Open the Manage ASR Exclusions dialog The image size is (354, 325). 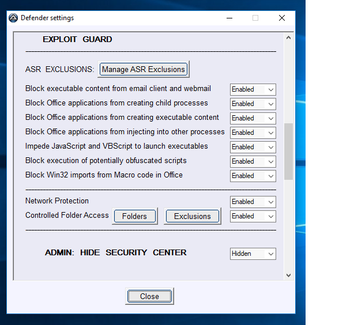pos(144,69)
